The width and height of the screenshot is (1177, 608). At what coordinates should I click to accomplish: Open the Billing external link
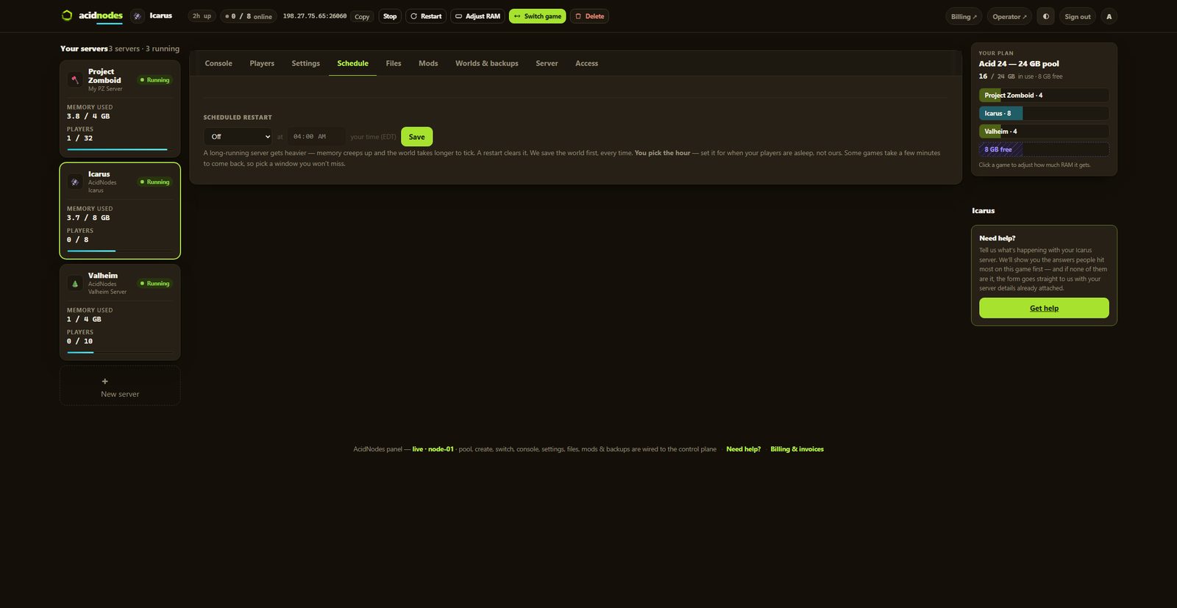click(964, 16)
